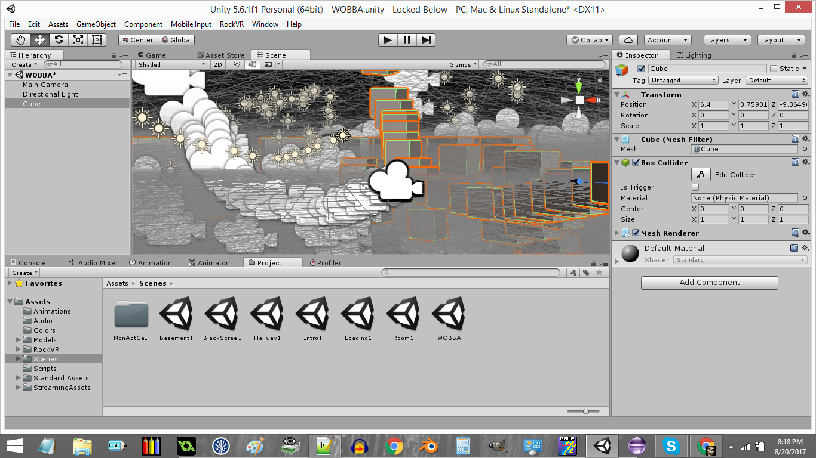Switch to the Lighting tab
Viewport: 816px width, 458px height.
coord(694,55)
